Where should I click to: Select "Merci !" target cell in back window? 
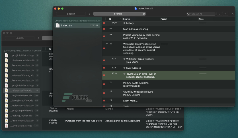109,109
